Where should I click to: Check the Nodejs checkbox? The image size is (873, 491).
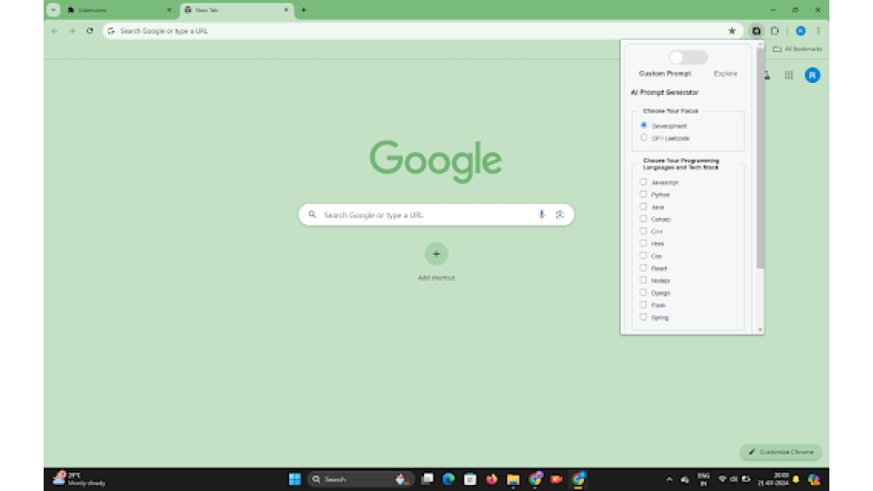[x=643, y=280]
